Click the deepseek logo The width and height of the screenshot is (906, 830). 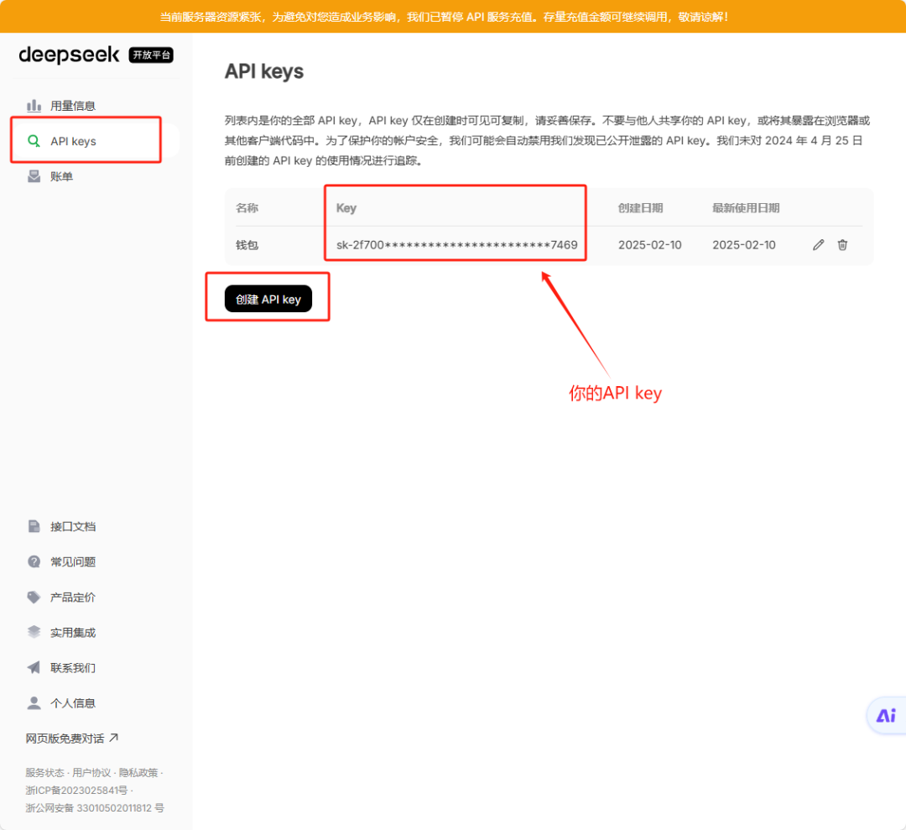click(x=69, y=55)
